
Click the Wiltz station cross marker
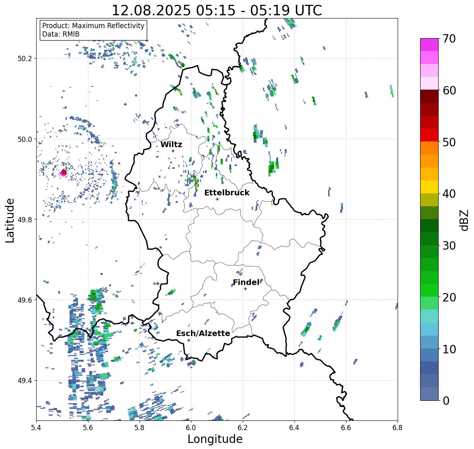(x=173, y=151)
